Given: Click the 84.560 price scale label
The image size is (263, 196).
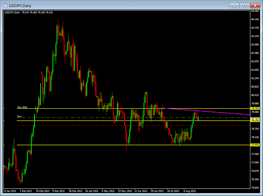Looking at the screenshot, I should coord(255,11).
